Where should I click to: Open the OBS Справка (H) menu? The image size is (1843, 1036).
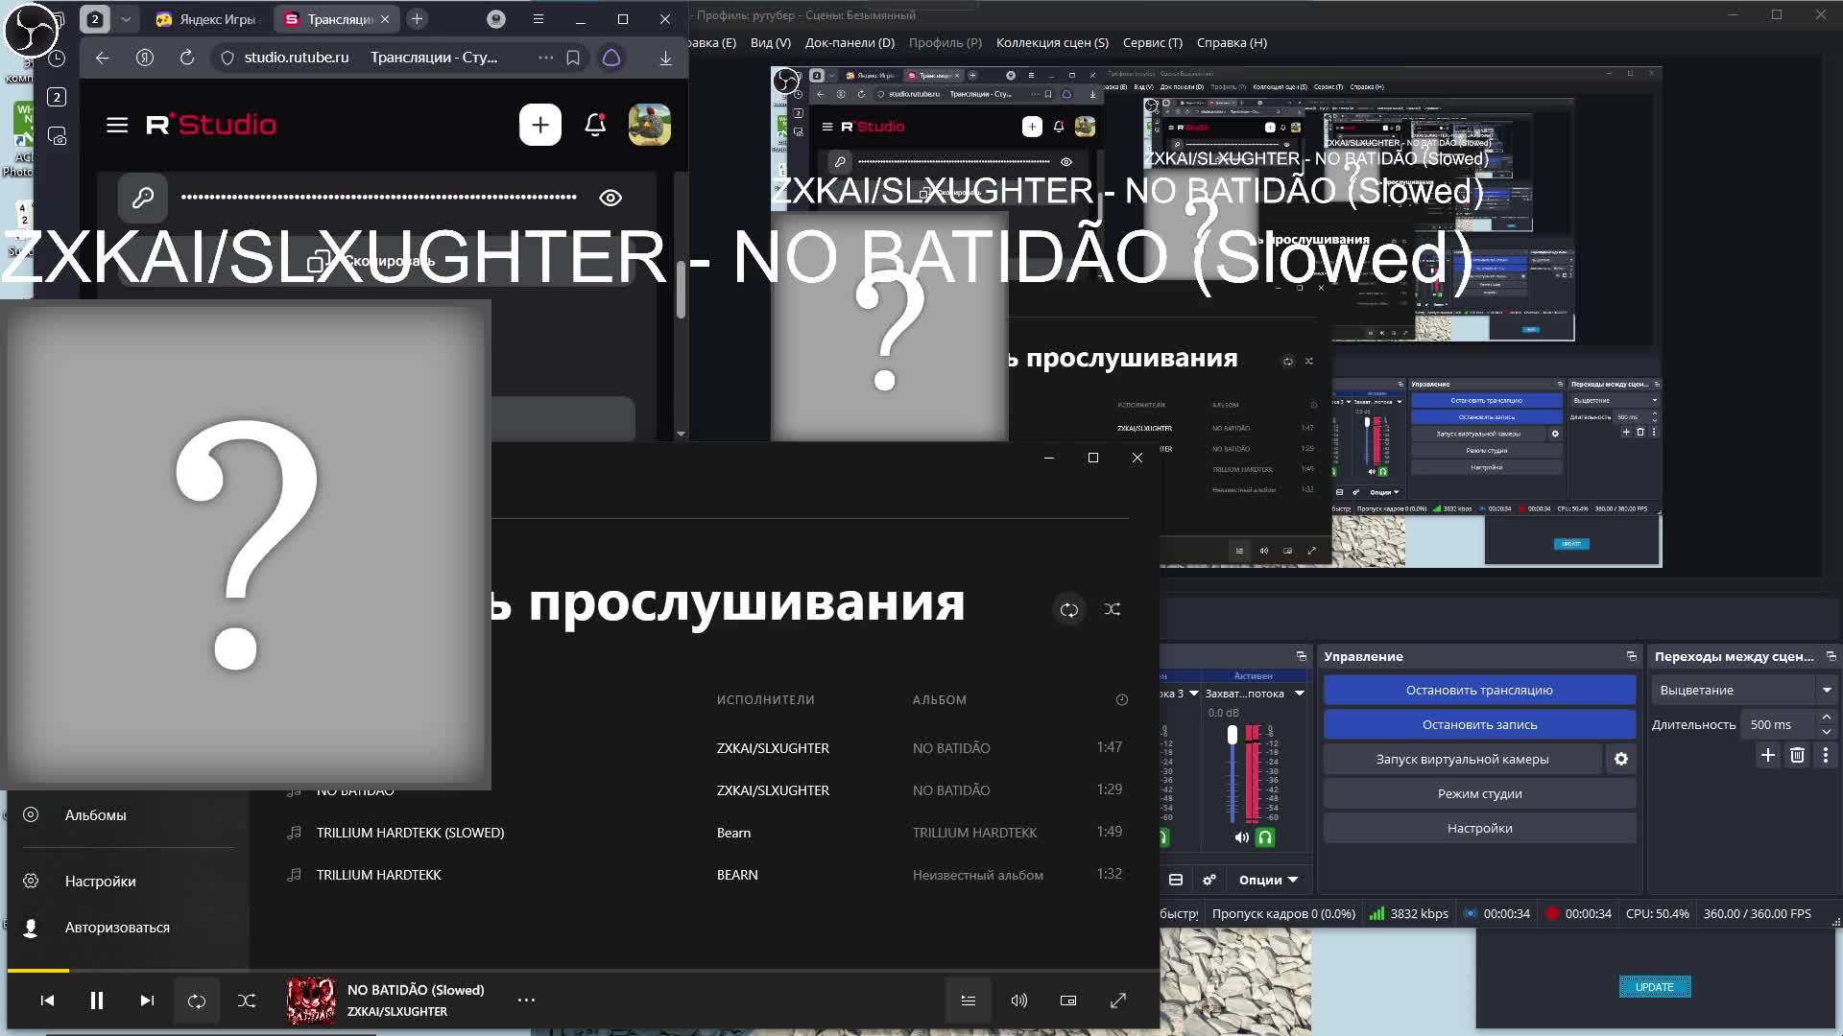click(1232, 42)
